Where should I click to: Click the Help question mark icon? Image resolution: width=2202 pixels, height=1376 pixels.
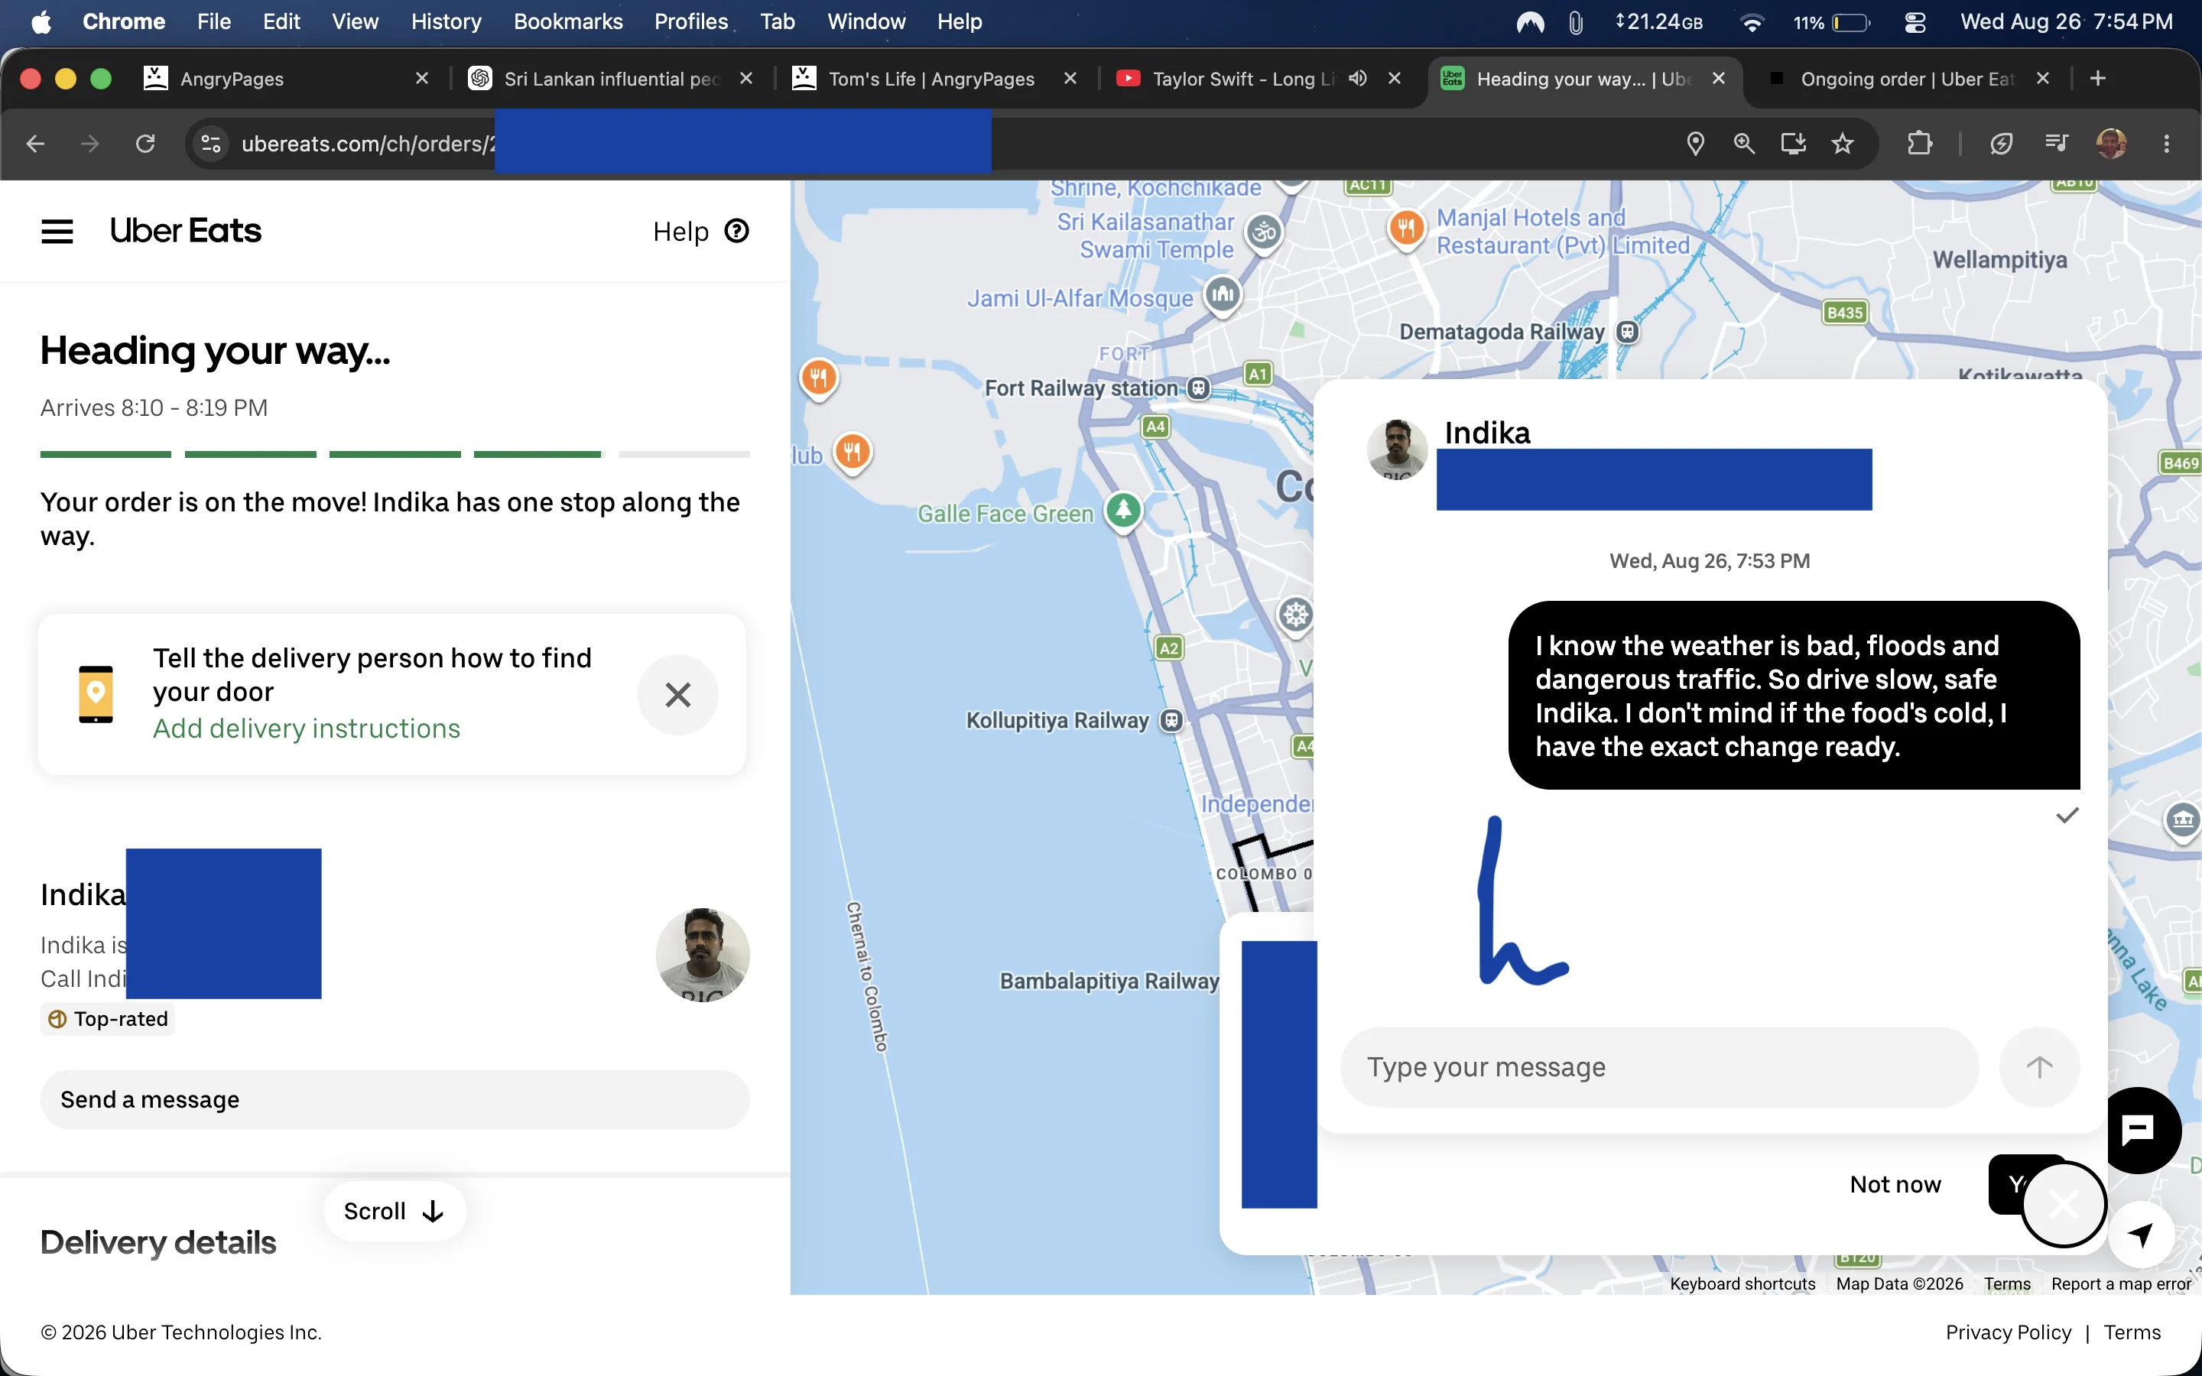[x=737, y=231]
